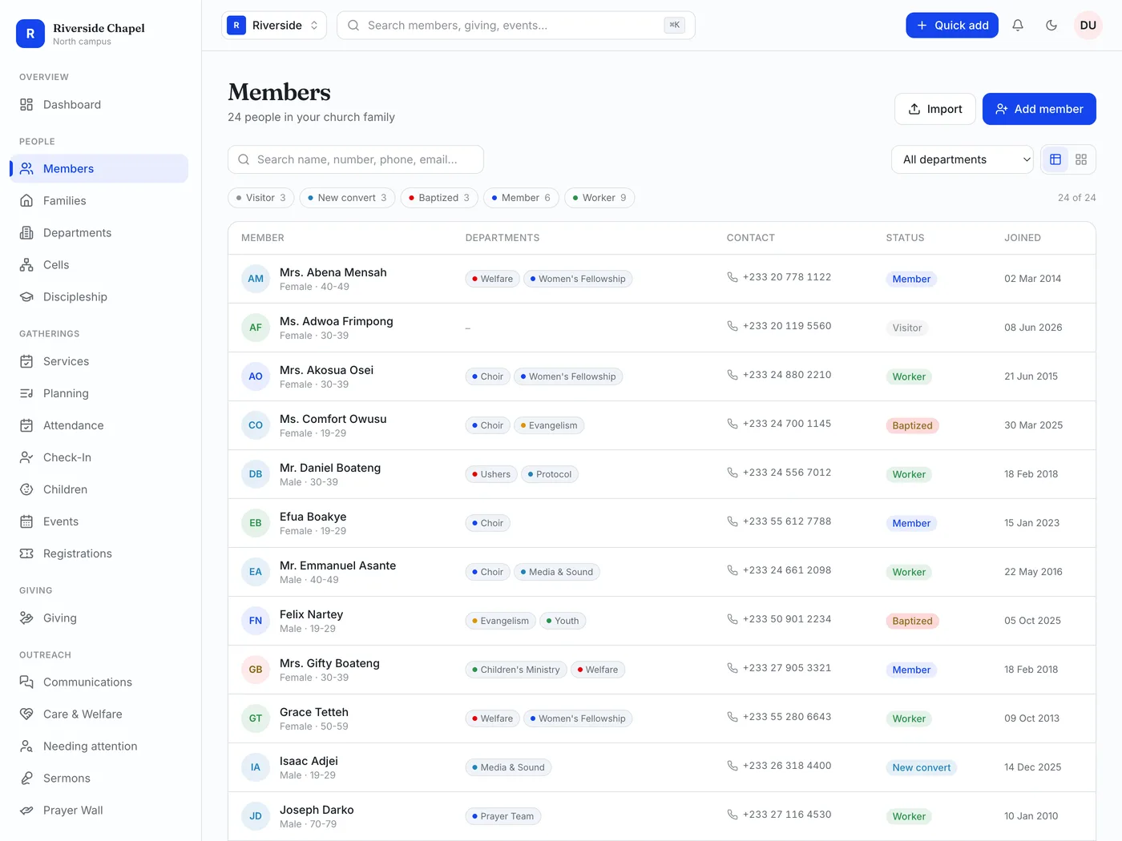
Task: Go to Dashboard in sidebar
Action: pos(99,105)
